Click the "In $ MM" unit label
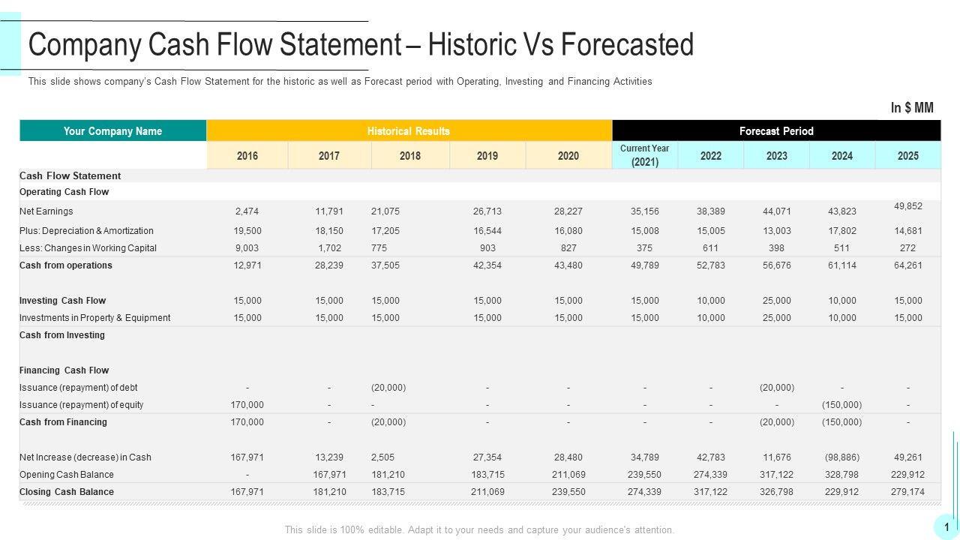The width and height of the screenshot is (960, 540). 912,108
